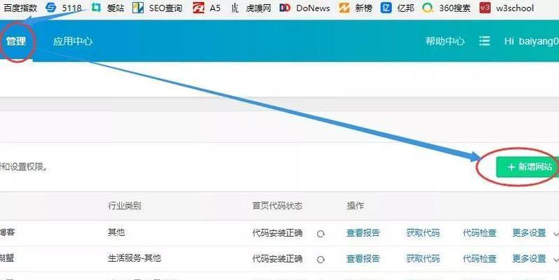Screen dimensions: 559x280
Task: Select 代码安装正确 in the 其他 row
Action: 277,233
